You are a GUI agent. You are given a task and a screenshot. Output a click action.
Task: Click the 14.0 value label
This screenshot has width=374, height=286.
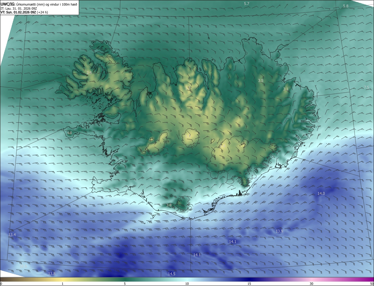[321, 193]
